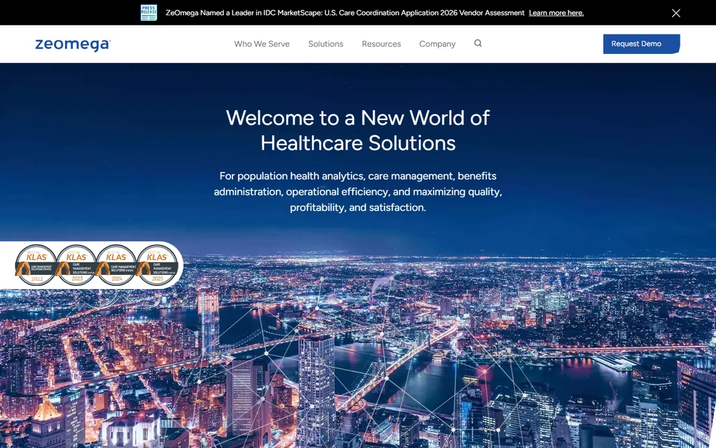The image size is (716, 448).
Task: Click the zeomega logo
Action: click(x=73, y=44)
